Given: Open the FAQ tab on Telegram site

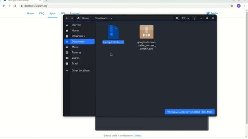Looking at the screenshot, I should (41, 14).
